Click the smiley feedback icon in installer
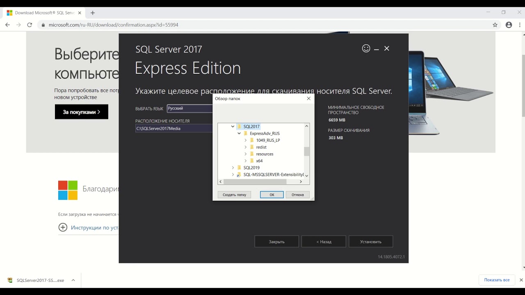Screen dimensions: 525x295 point(366,48)
